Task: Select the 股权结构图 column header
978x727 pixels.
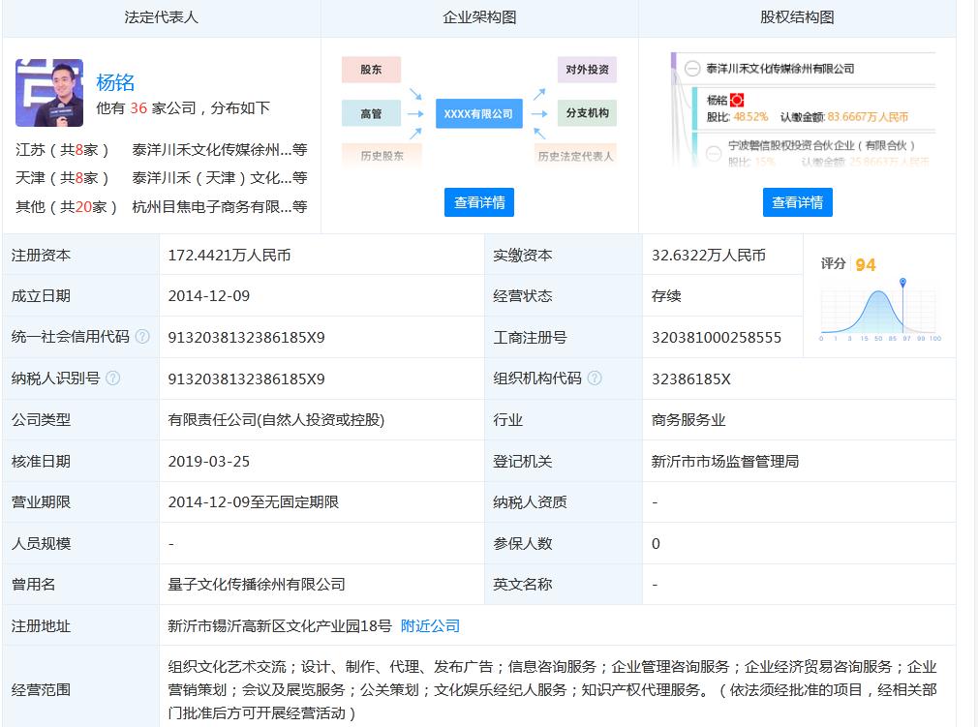Action: (797, 17)
